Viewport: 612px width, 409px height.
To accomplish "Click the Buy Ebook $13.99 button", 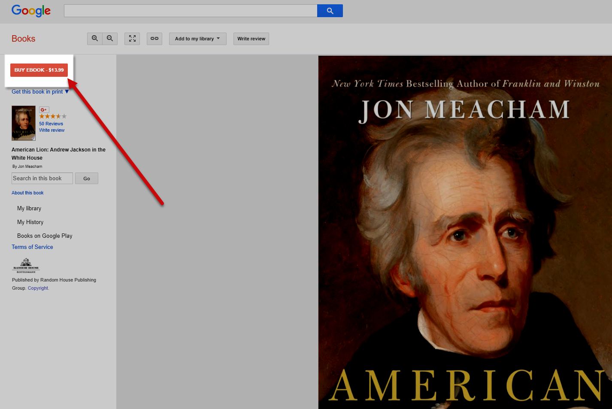I will (39, 70).
